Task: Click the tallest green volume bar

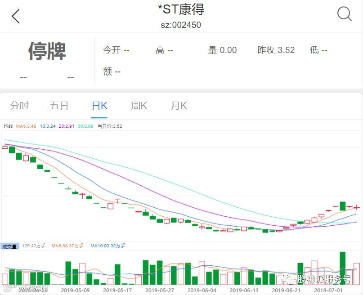Action: (x=343, y=268)
